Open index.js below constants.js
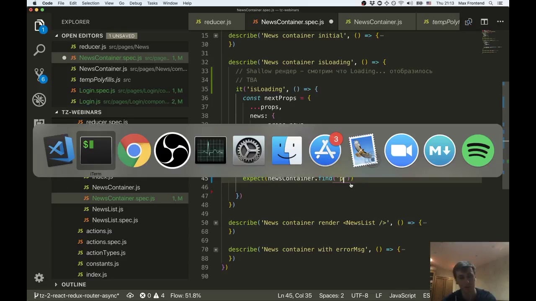The width and height of the screenshot is (536, 301). click(x=120, y=274)
